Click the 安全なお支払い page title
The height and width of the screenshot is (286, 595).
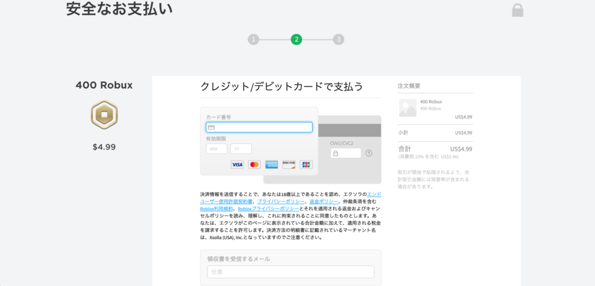[x=119, y=9]
